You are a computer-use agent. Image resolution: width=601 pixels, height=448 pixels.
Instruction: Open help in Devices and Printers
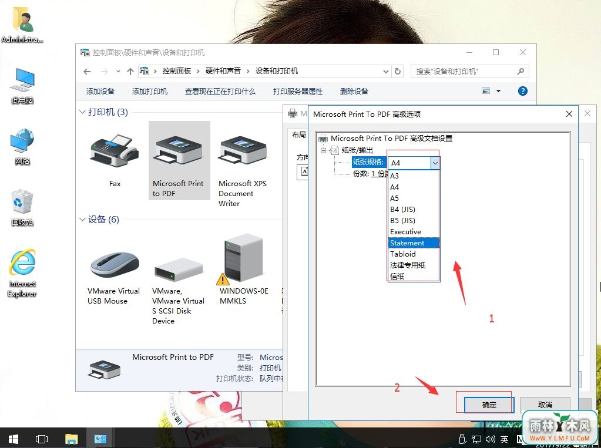522,91
